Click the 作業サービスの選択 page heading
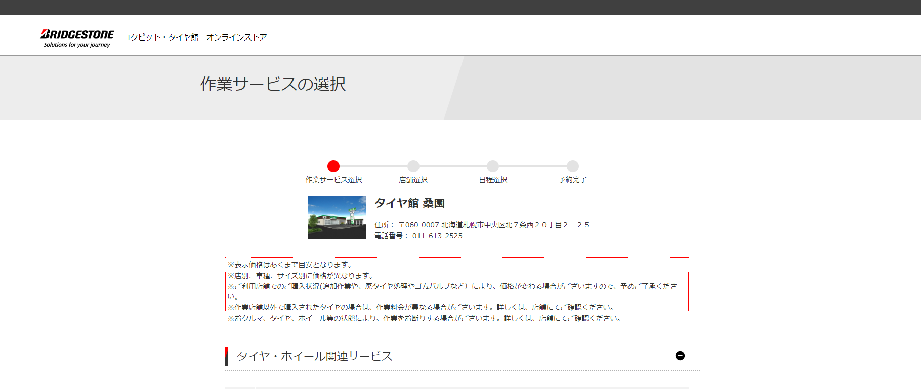This screenshot has height=389, width=921. pyautogui.click(x=273, y=84)
